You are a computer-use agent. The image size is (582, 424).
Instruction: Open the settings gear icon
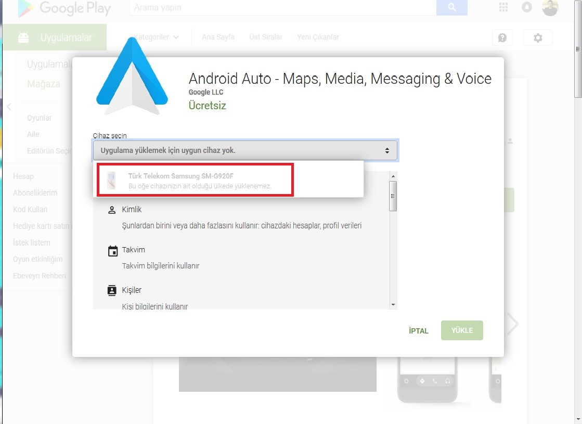[x=537, y=37]
